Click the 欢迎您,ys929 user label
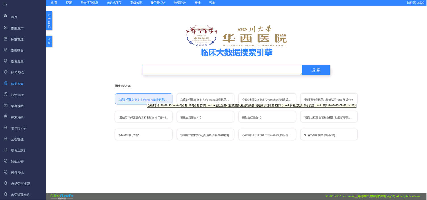This screenshot has height=200, width=427. pyautogui.click(x=416, y=3)
